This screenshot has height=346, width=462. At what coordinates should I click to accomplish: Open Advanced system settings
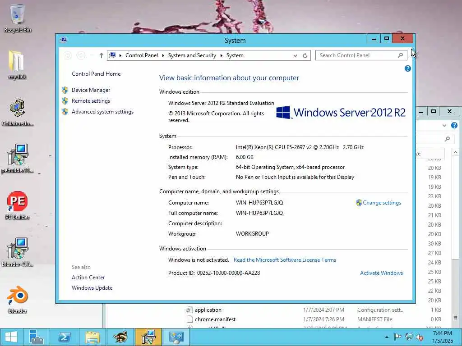click(102, 112)
